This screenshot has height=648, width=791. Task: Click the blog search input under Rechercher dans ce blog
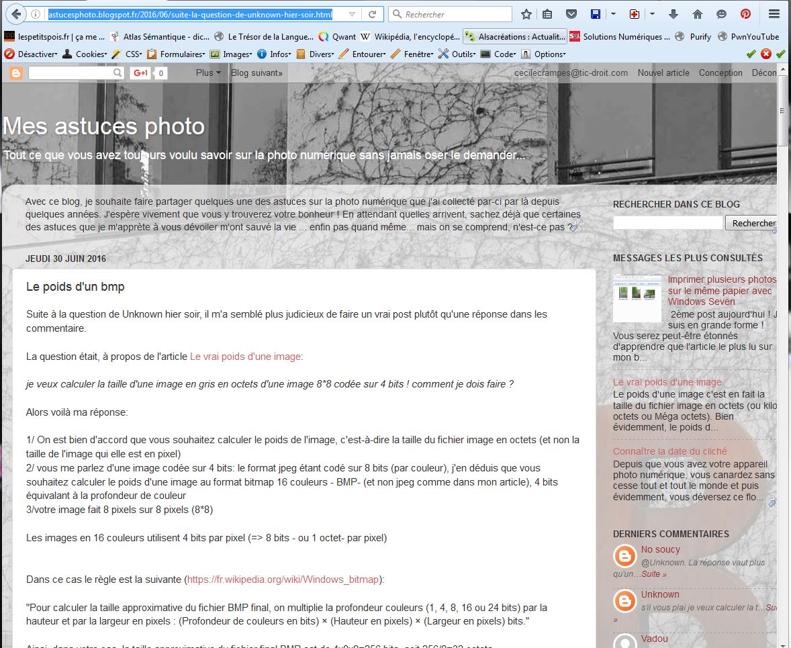point(667,223)
